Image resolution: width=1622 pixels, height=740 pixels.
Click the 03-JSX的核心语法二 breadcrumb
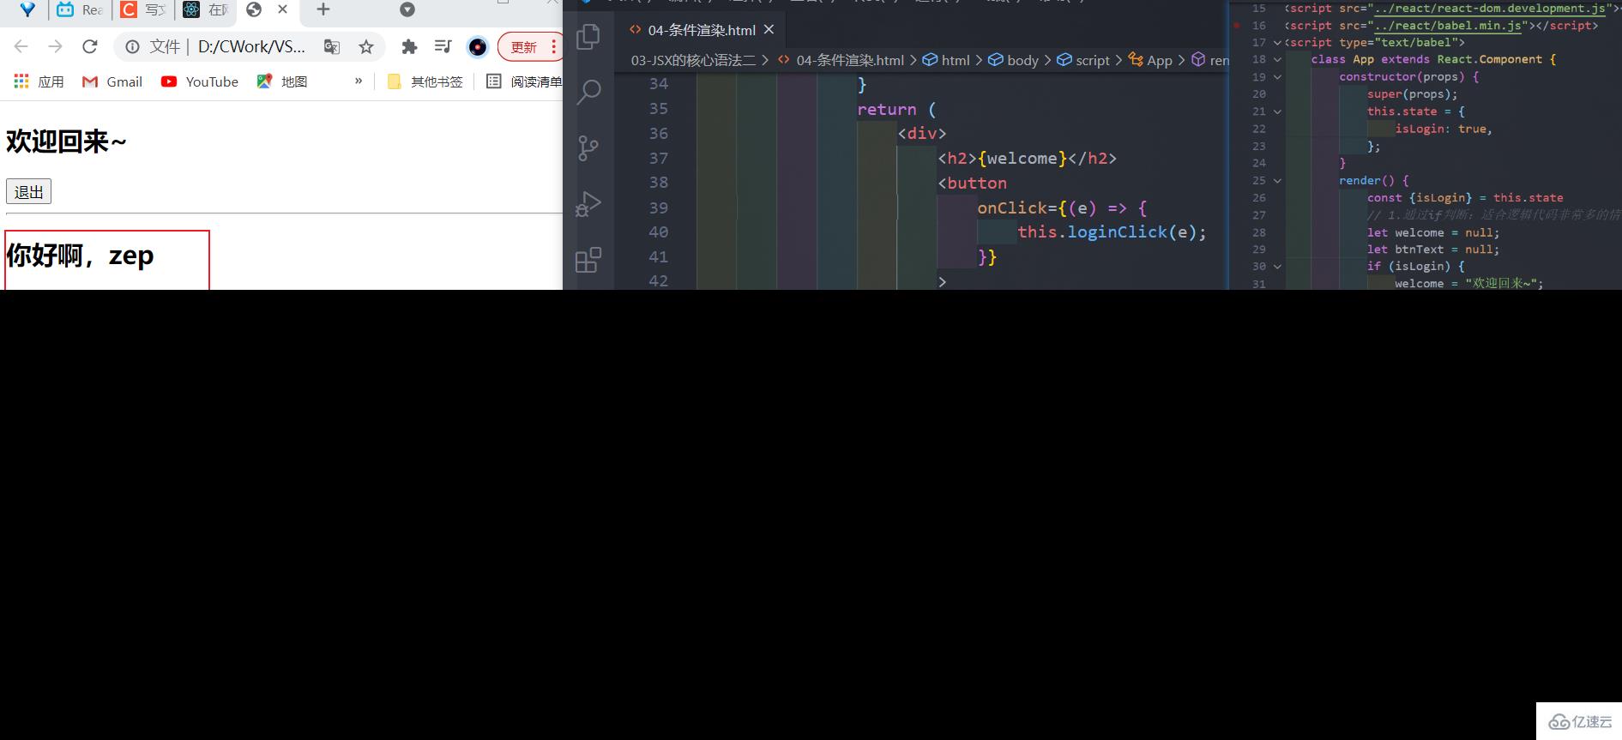coord(694,60)
